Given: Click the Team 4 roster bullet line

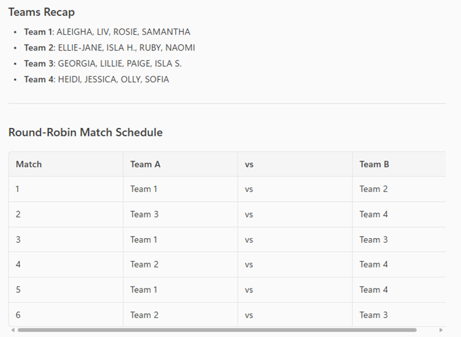Looking at the screenshot, I should click(96, 79).
